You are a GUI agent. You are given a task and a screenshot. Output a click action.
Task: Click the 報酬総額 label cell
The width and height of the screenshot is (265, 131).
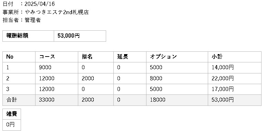coord(28,36)
